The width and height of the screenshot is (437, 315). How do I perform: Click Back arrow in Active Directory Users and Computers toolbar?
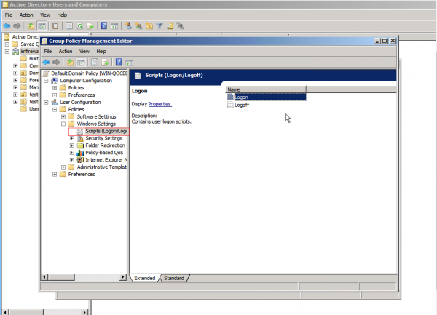(7, 26)
